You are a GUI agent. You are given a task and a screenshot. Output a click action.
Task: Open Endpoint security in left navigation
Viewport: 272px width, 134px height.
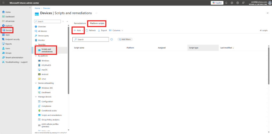[12, 39]
